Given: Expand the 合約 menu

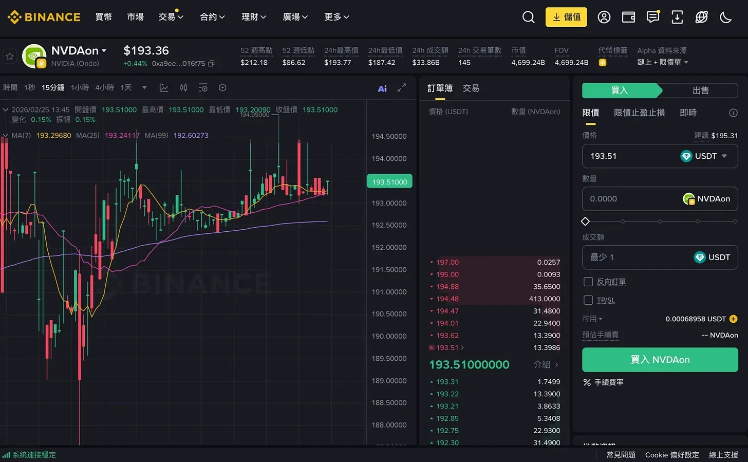Looking at the screenshot, I should (x=212, y=17).
